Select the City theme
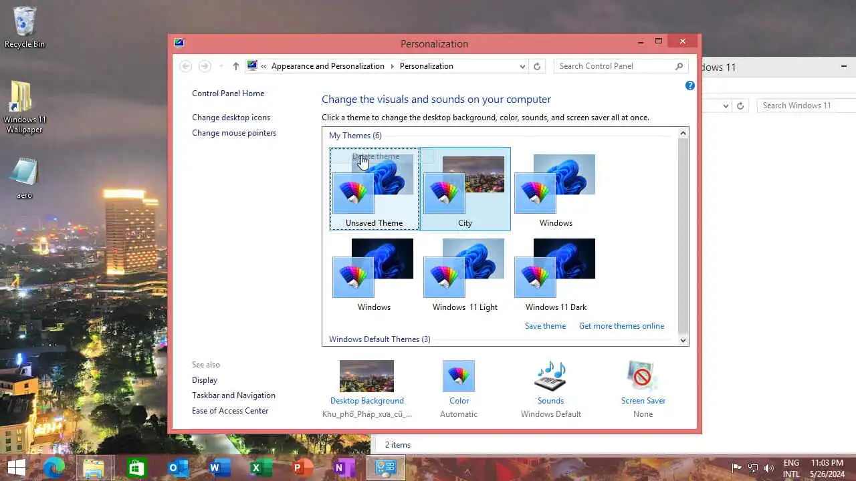 pos(465,189)
